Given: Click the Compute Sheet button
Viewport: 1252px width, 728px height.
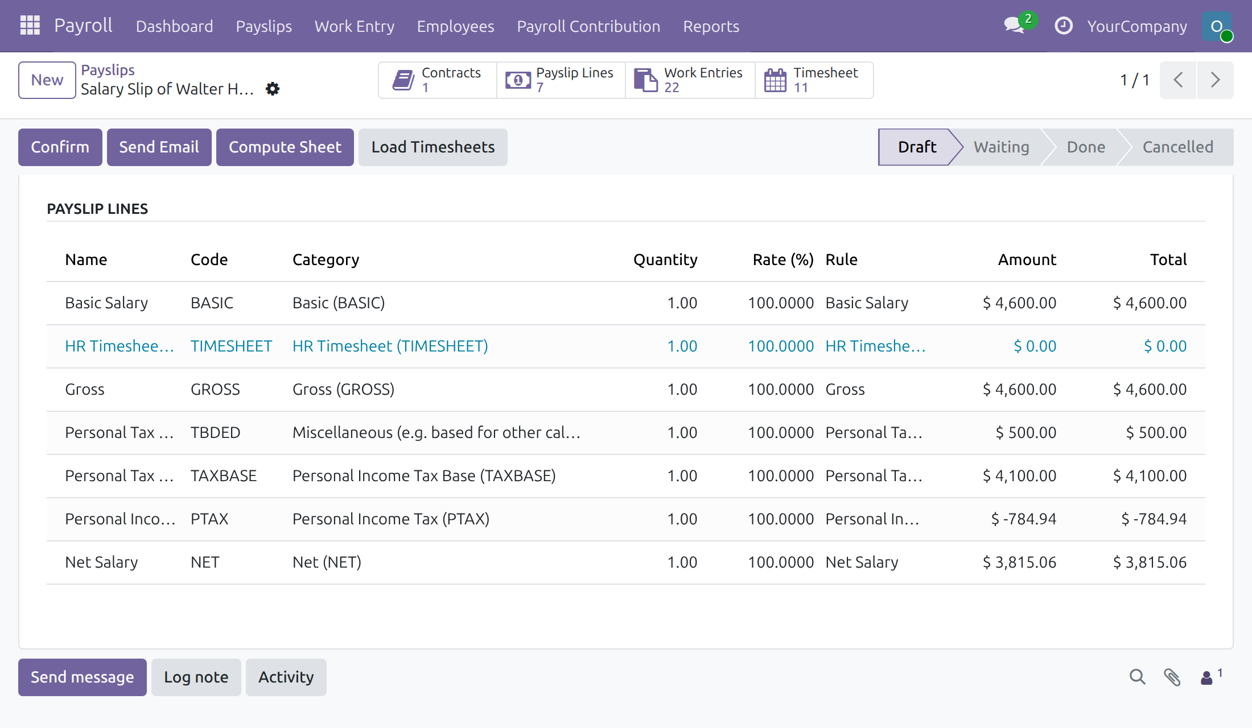Looking at the screenshot, I should pos(285,147).
